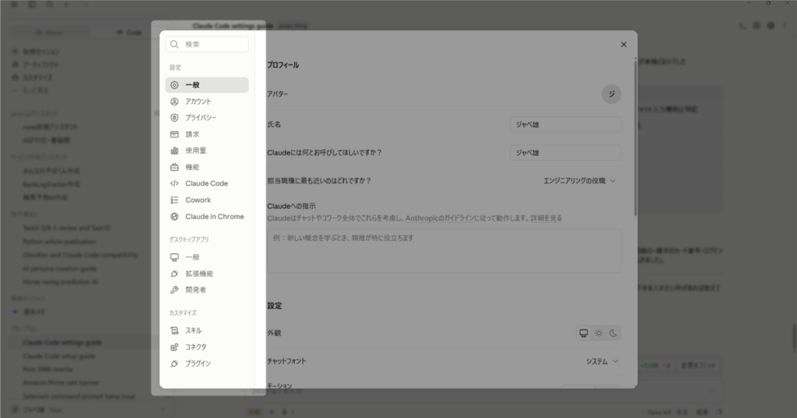Click the アバター circle with ジ
Viewport: 797px width, 418px height.
612,94
